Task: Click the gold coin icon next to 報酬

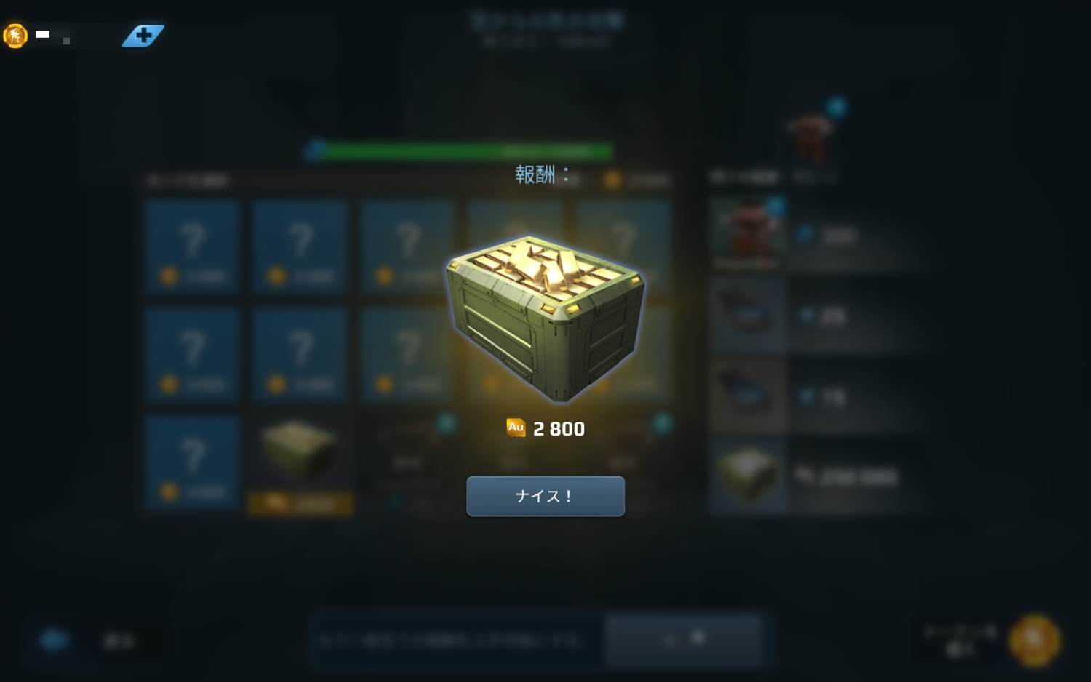Action: [x=613, y=180]
